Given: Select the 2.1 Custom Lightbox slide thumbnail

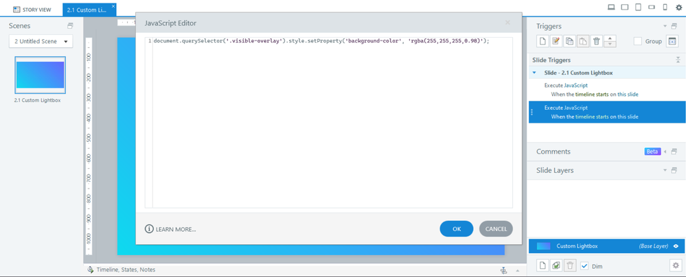Looking at the screenshot, I should pyautogui.click(x=41, y=75).
